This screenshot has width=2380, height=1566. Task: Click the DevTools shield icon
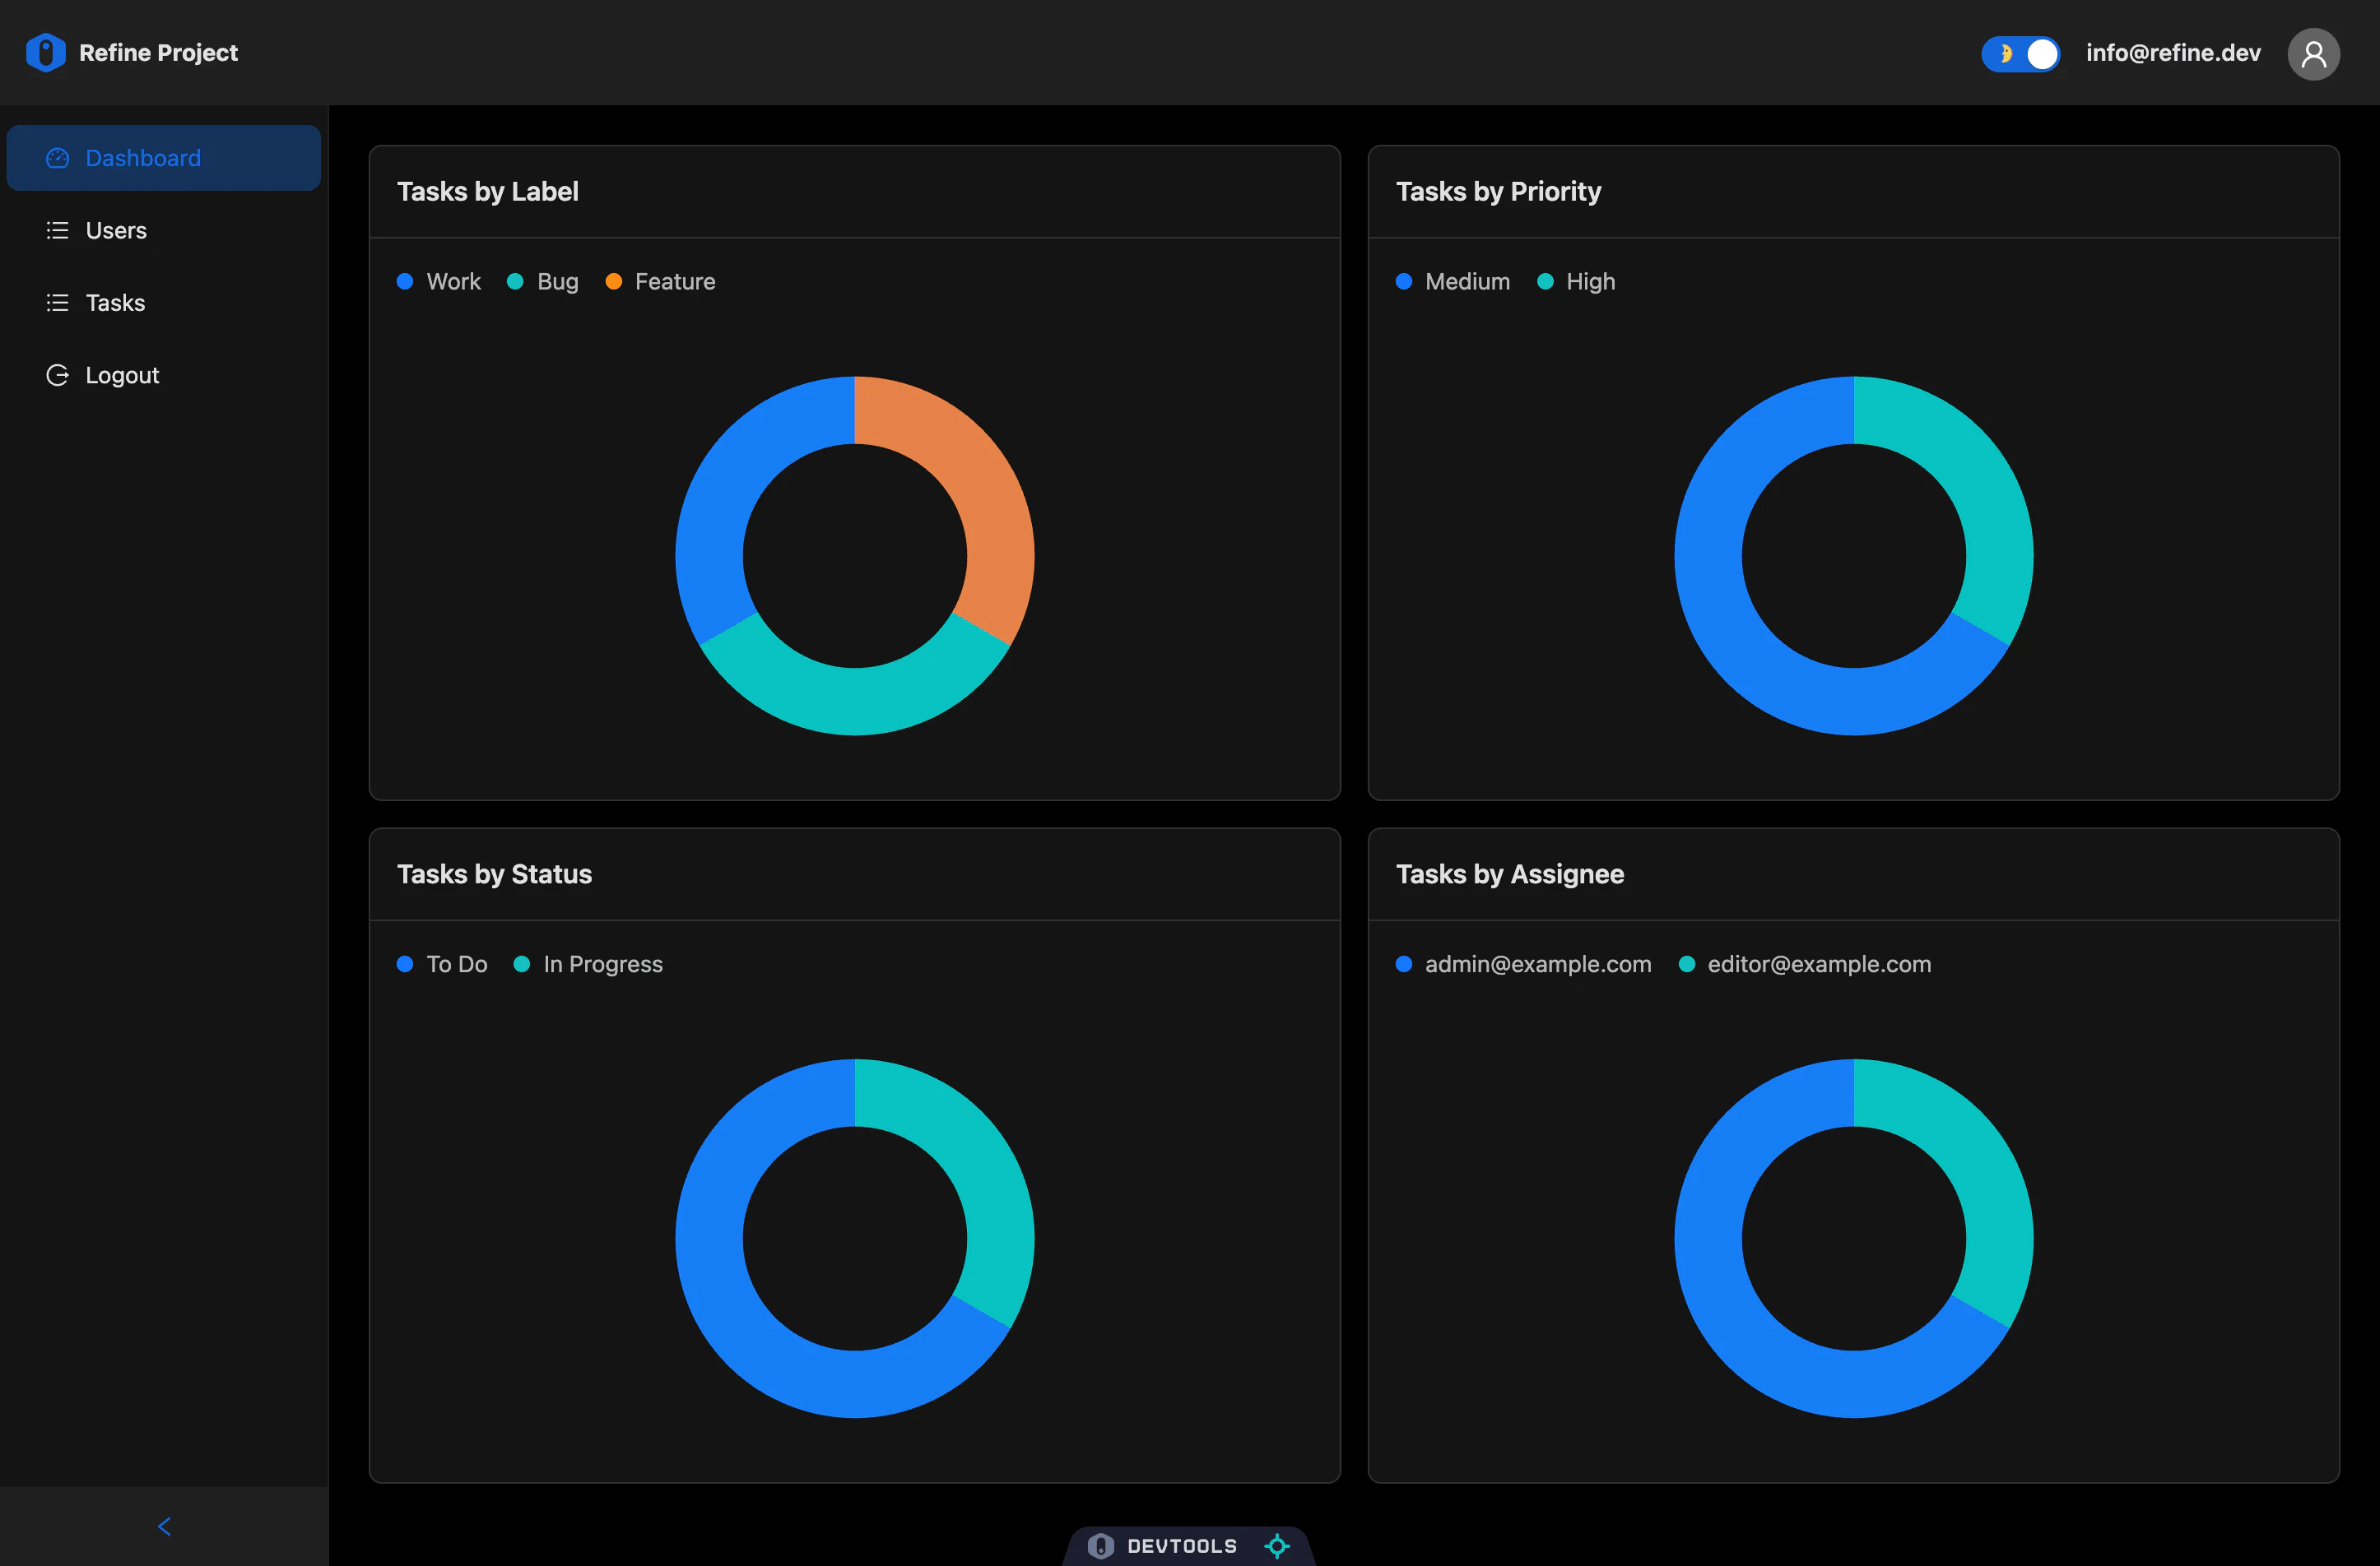(x=1101, y=1546)
